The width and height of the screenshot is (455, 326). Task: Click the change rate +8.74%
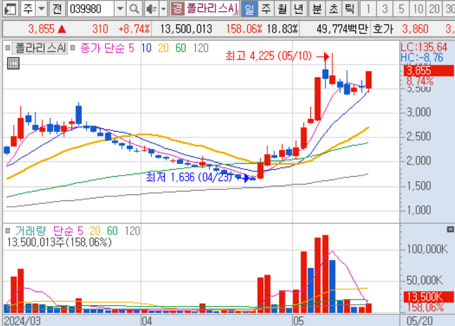pyautogui.click(x=134, y=28)
